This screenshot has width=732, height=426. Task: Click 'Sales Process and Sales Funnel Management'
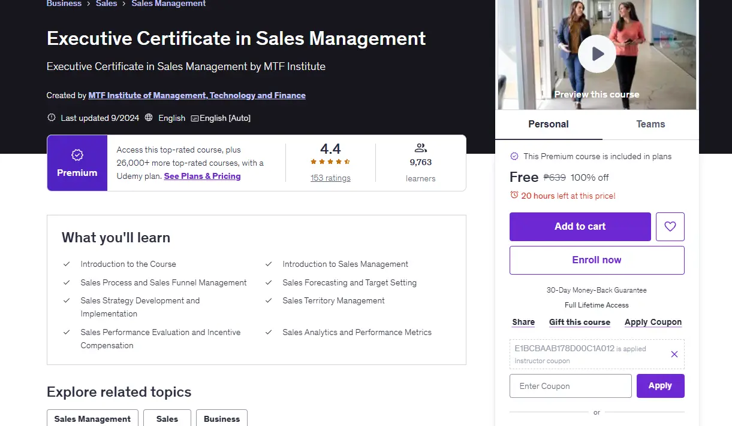[164, 282]
